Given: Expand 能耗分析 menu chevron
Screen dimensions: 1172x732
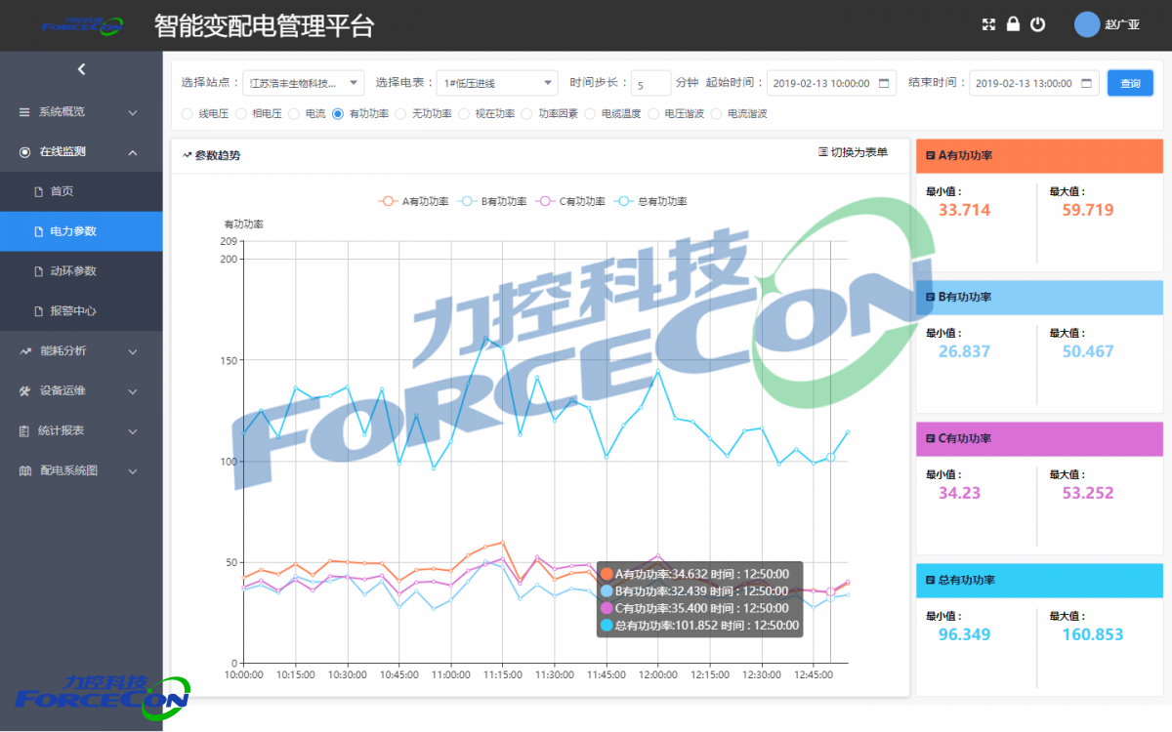Looking at the screenshot, I should pyautogui.click(x=133, y=351).
